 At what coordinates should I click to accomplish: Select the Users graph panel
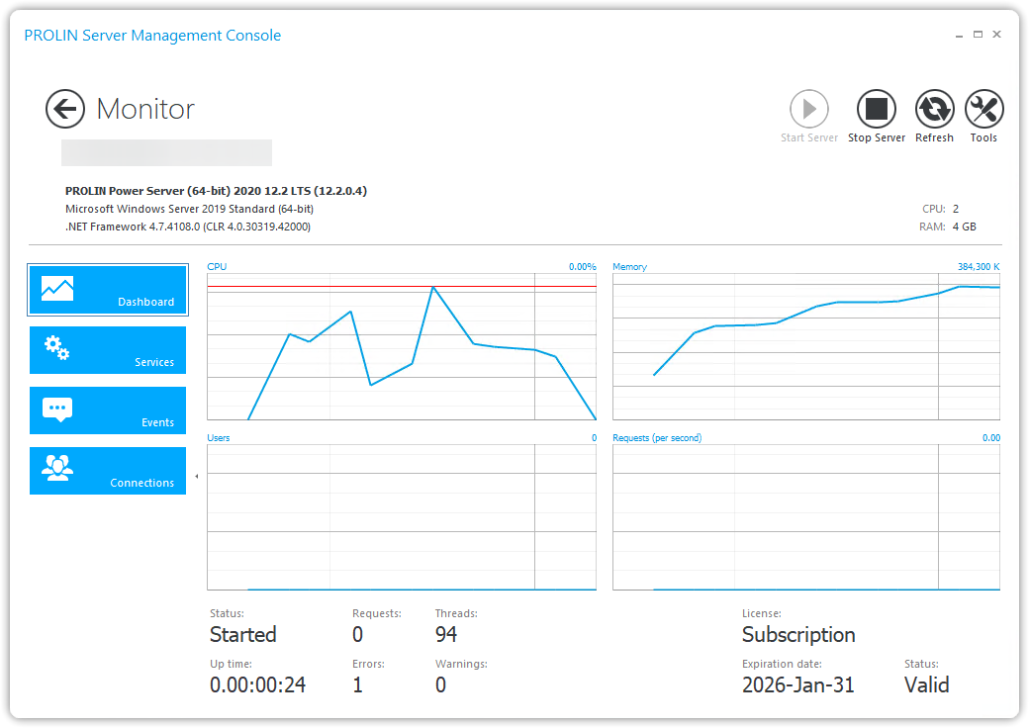point(402,516)
